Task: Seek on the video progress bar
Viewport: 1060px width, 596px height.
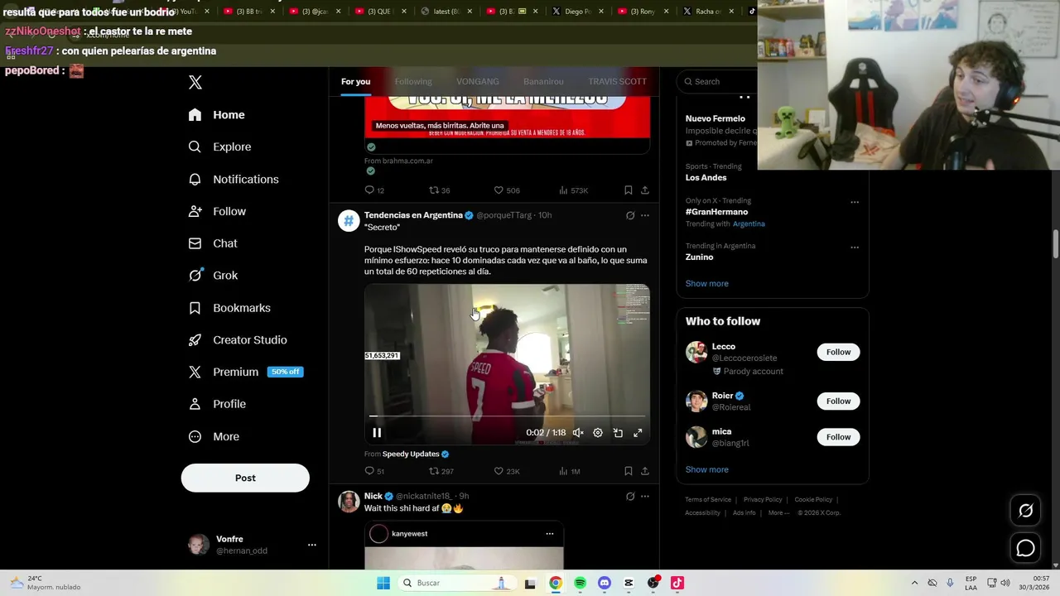Action: pos(507,416)
